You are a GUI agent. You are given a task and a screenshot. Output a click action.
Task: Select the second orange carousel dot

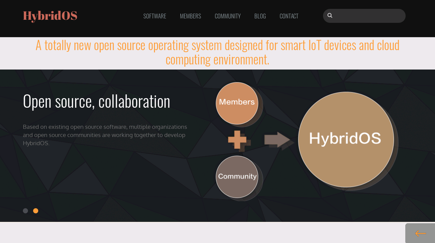tap(36, 211)
